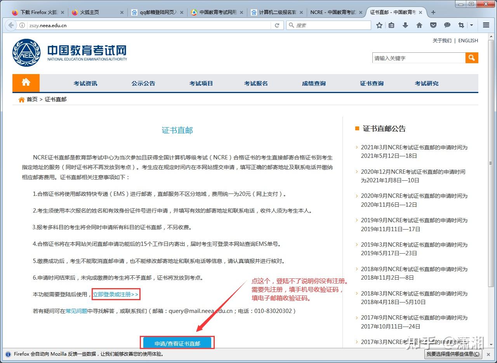The image size is (497, 363).
Task: Open Firefox home with the home icon
Action: point(419,25)
